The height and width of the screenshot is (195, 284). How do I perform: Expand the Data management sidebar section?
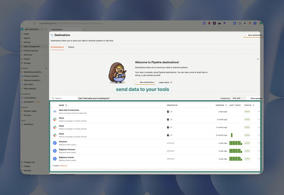click(x=46, y=47)
